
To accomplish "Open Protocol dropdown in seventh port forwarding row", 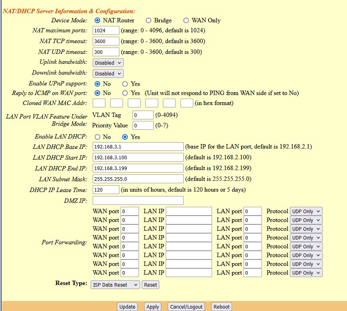I will coord(306,264).
